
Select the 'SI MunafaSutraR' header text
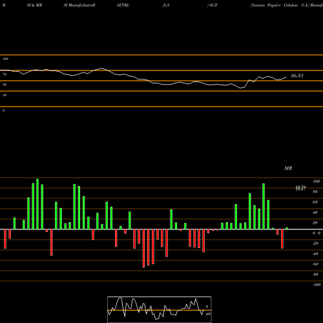tap(79, 5)
